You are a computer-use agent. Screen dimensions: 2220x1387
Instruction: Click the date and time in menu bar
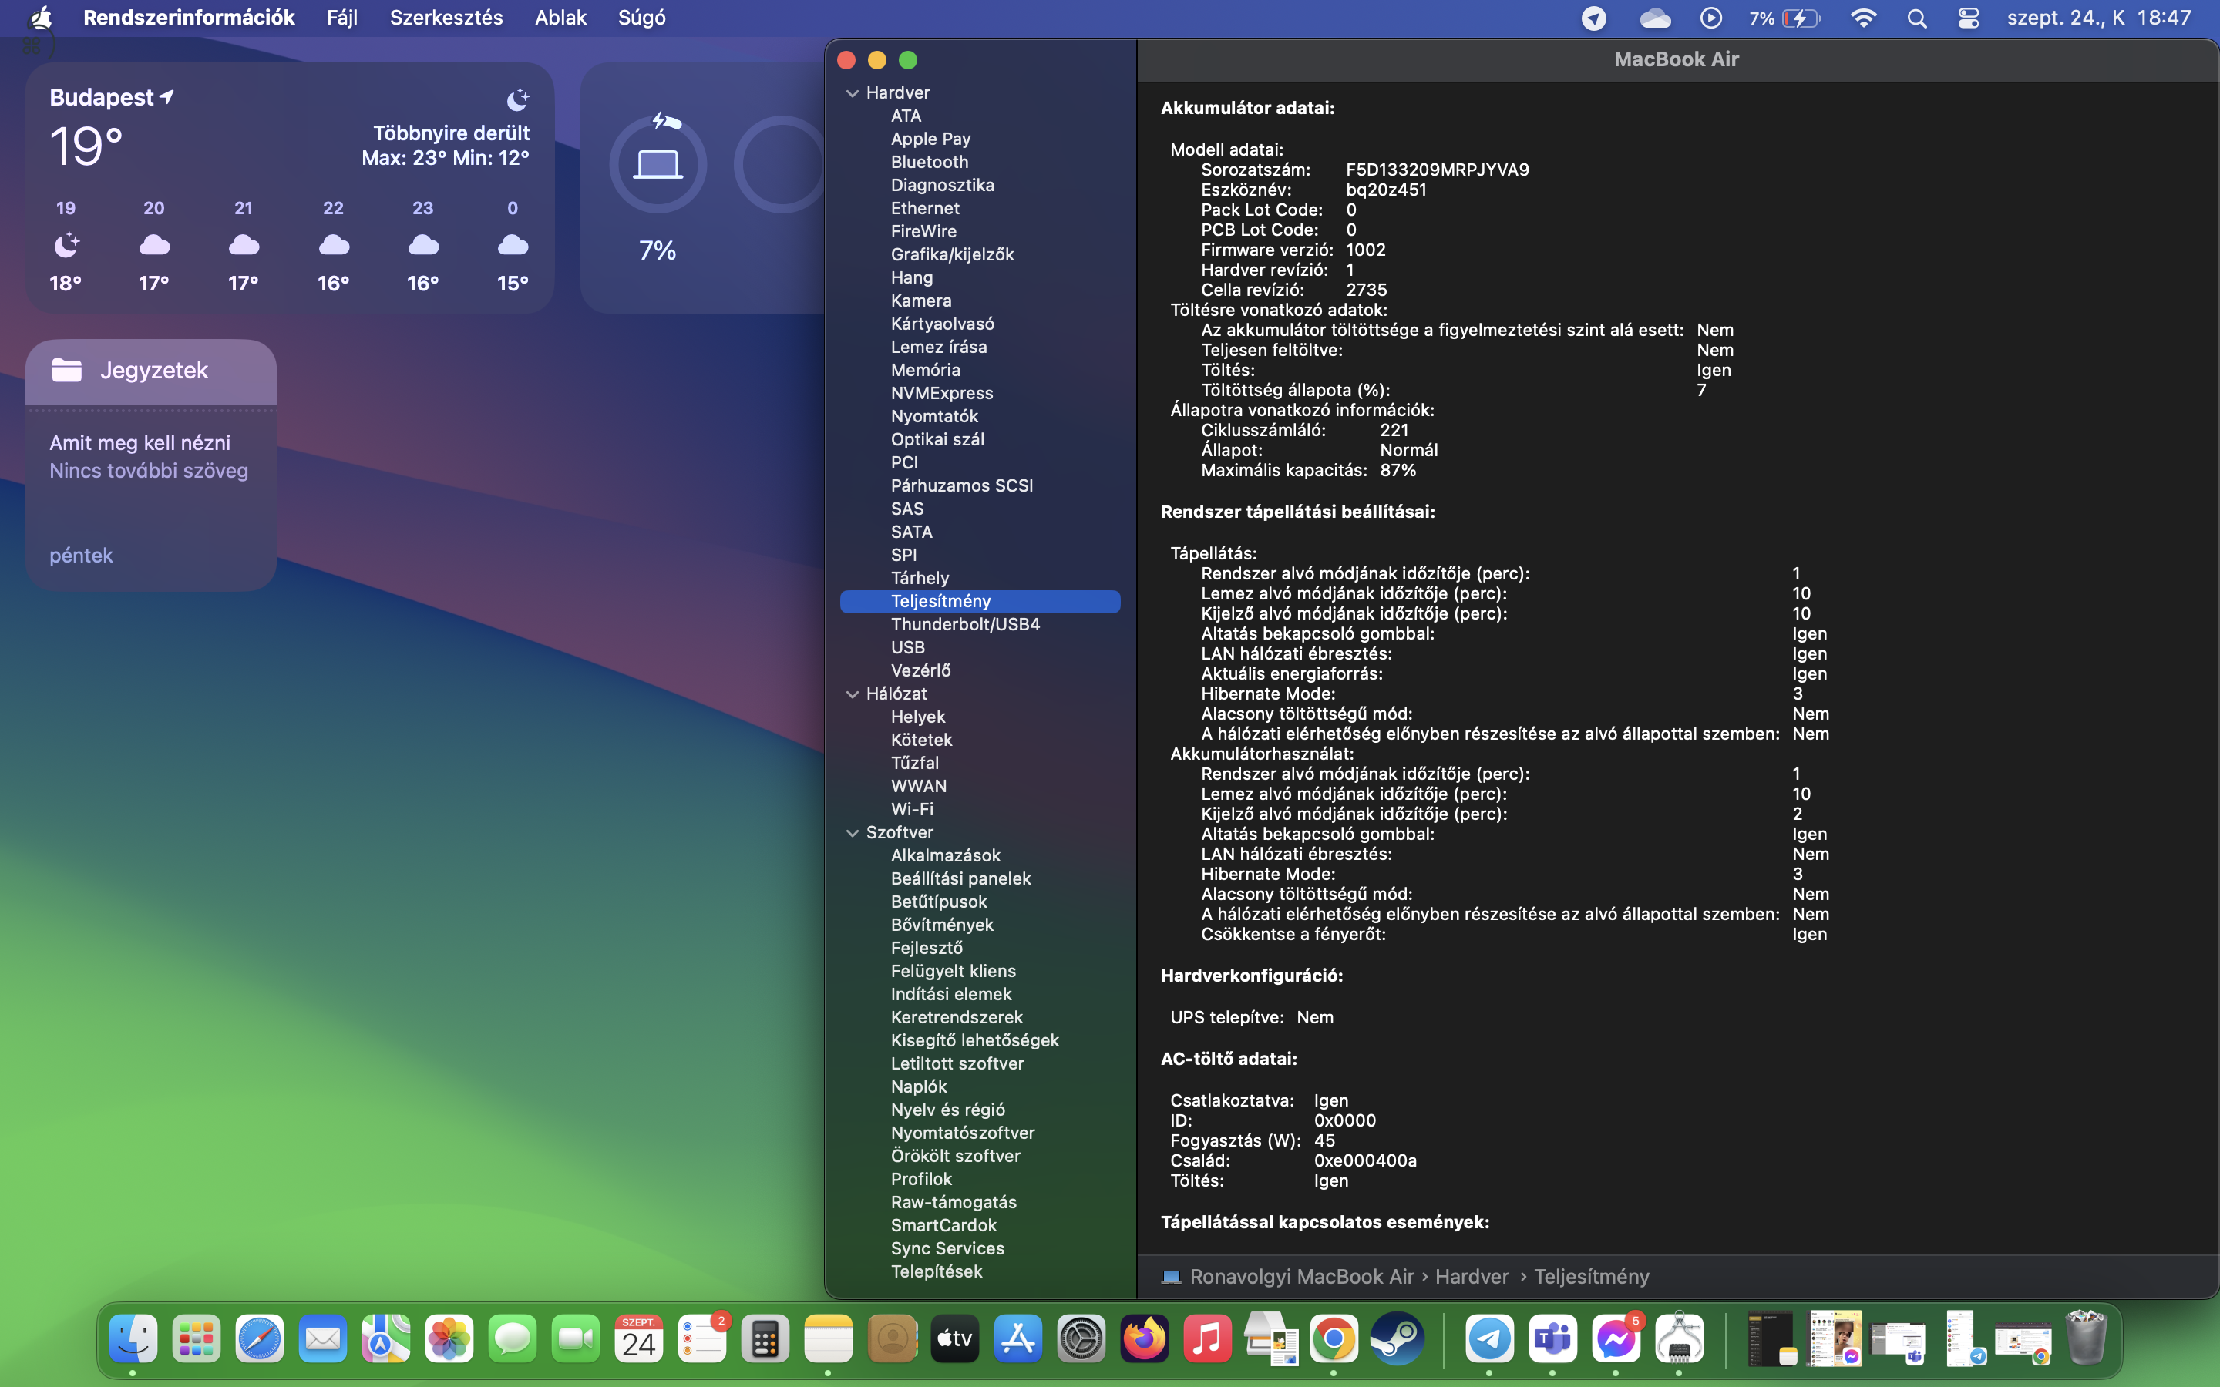tap(2098, 18)
